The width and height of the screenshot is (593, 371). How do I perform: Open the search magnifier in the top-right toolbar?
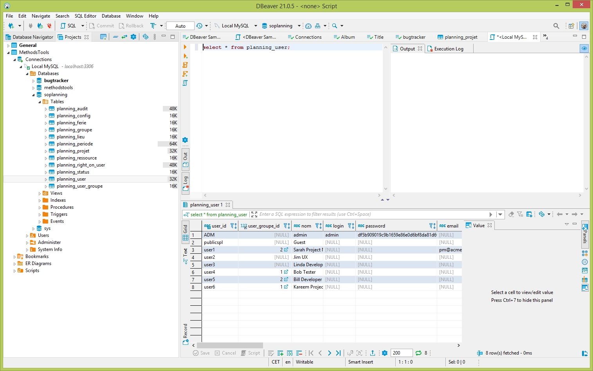point(556,26)
